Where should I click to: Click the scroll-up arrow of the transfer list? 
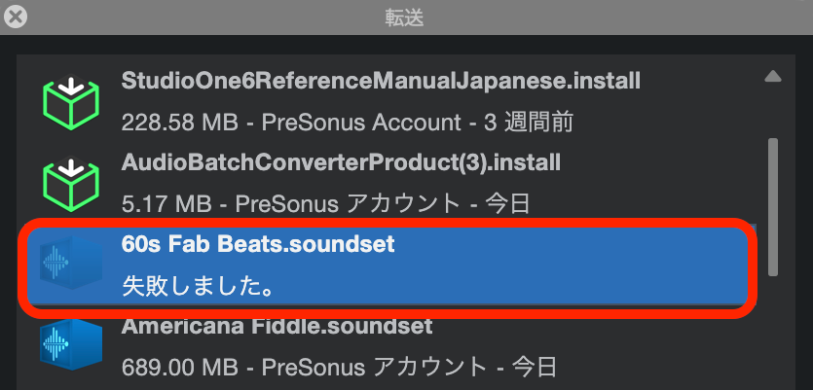pyautogui.click(x=773, y=77)
